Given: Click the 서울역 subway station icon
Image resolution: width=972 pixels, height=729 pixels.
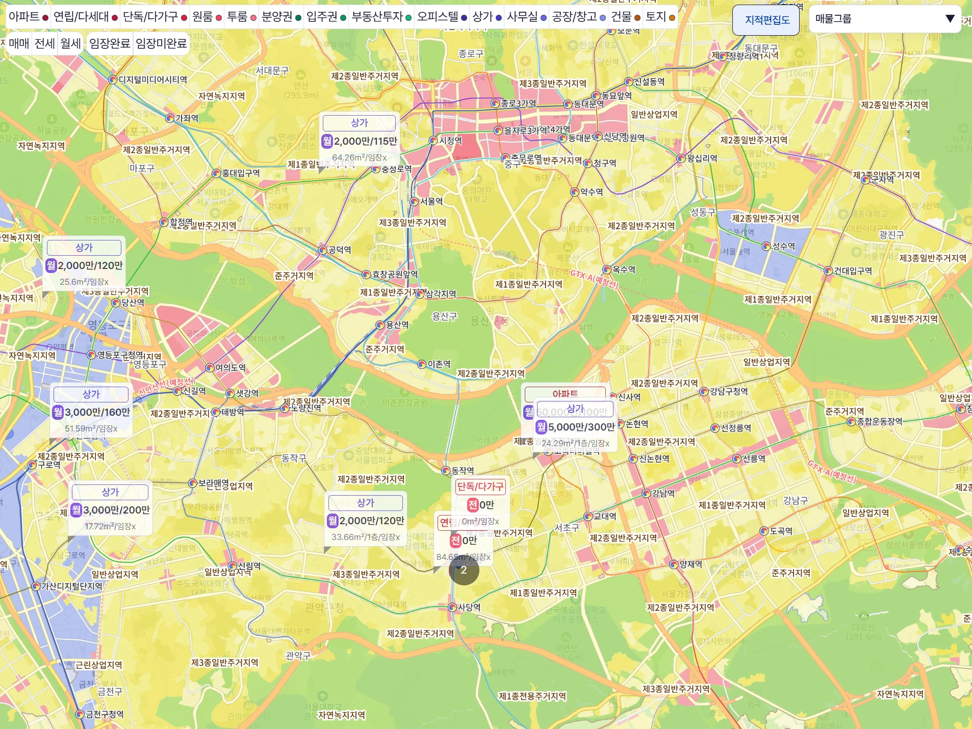Looking at the screenshot, I should coord(414,202).
